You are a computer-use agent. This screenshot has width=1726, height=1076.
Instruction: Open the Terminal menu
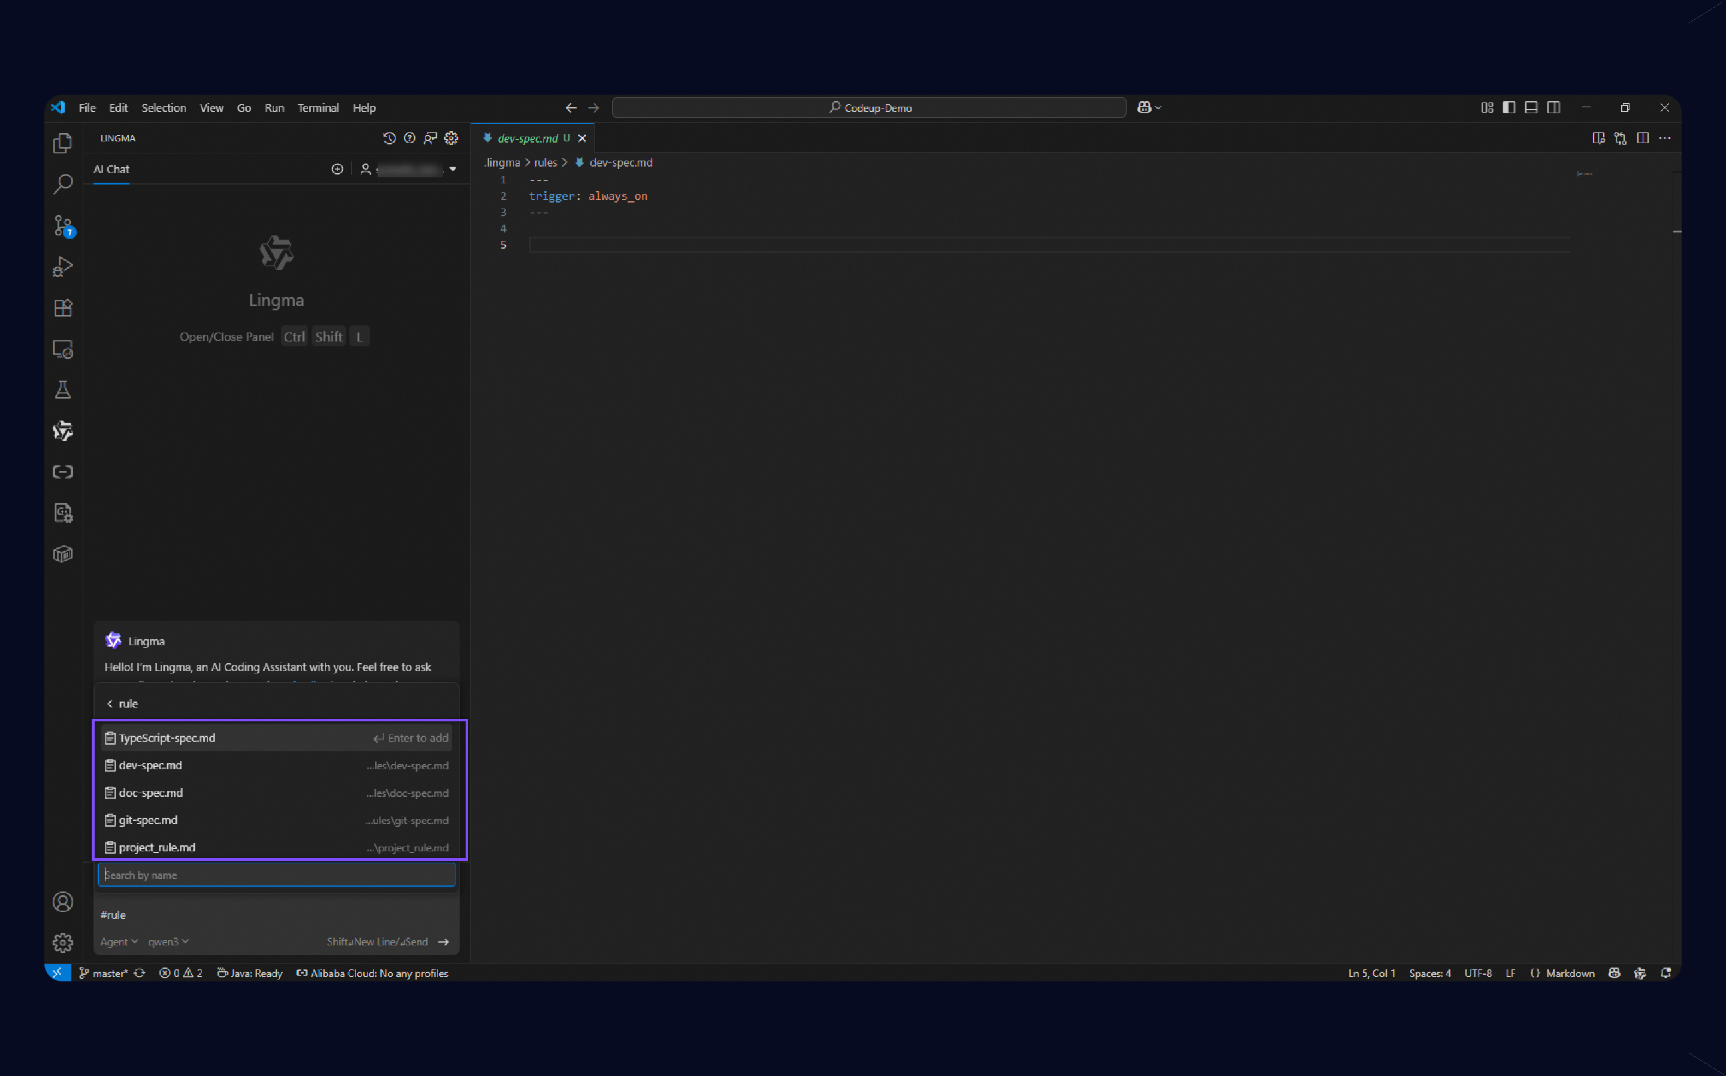coord(318,108)
